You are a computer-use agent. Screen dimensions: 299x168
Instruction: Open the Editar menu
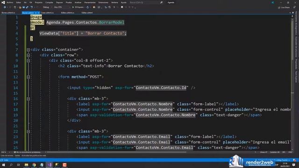18,2
